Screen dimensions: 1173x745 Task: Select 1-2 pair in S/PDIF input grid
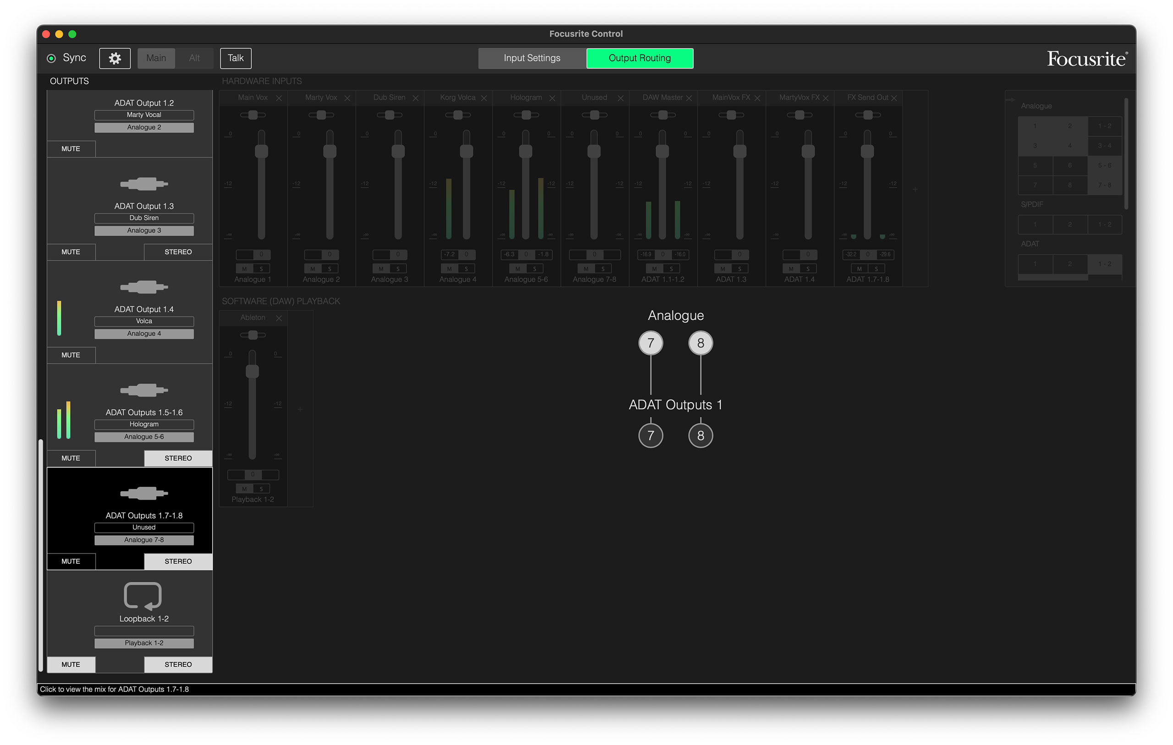point(1105,225)
